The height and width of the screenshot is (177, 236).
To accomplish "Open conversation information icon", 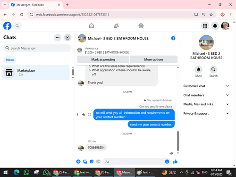I will coord(173,38).
